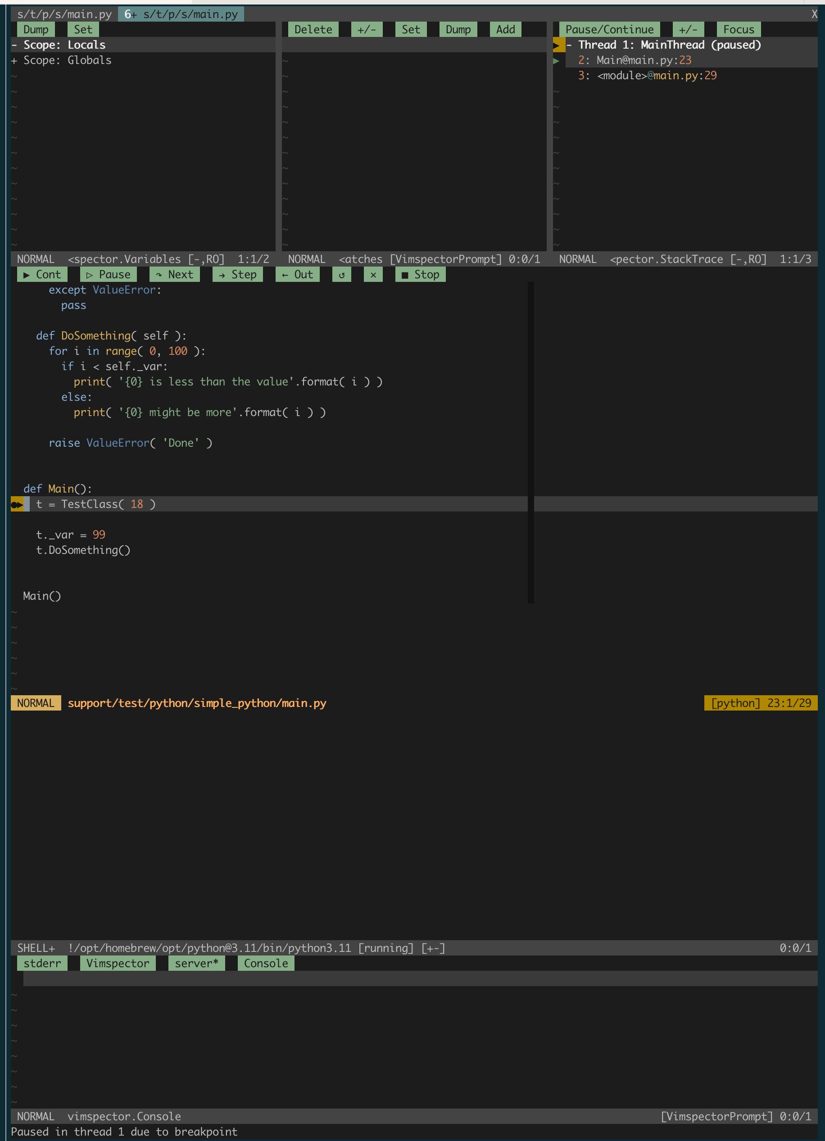
Task: Continue execution with the Cont icon
Action: [42, 275]
